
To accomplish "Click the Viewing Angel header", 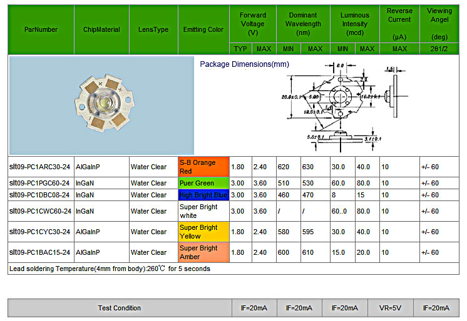I will click(x=439, y=24).
